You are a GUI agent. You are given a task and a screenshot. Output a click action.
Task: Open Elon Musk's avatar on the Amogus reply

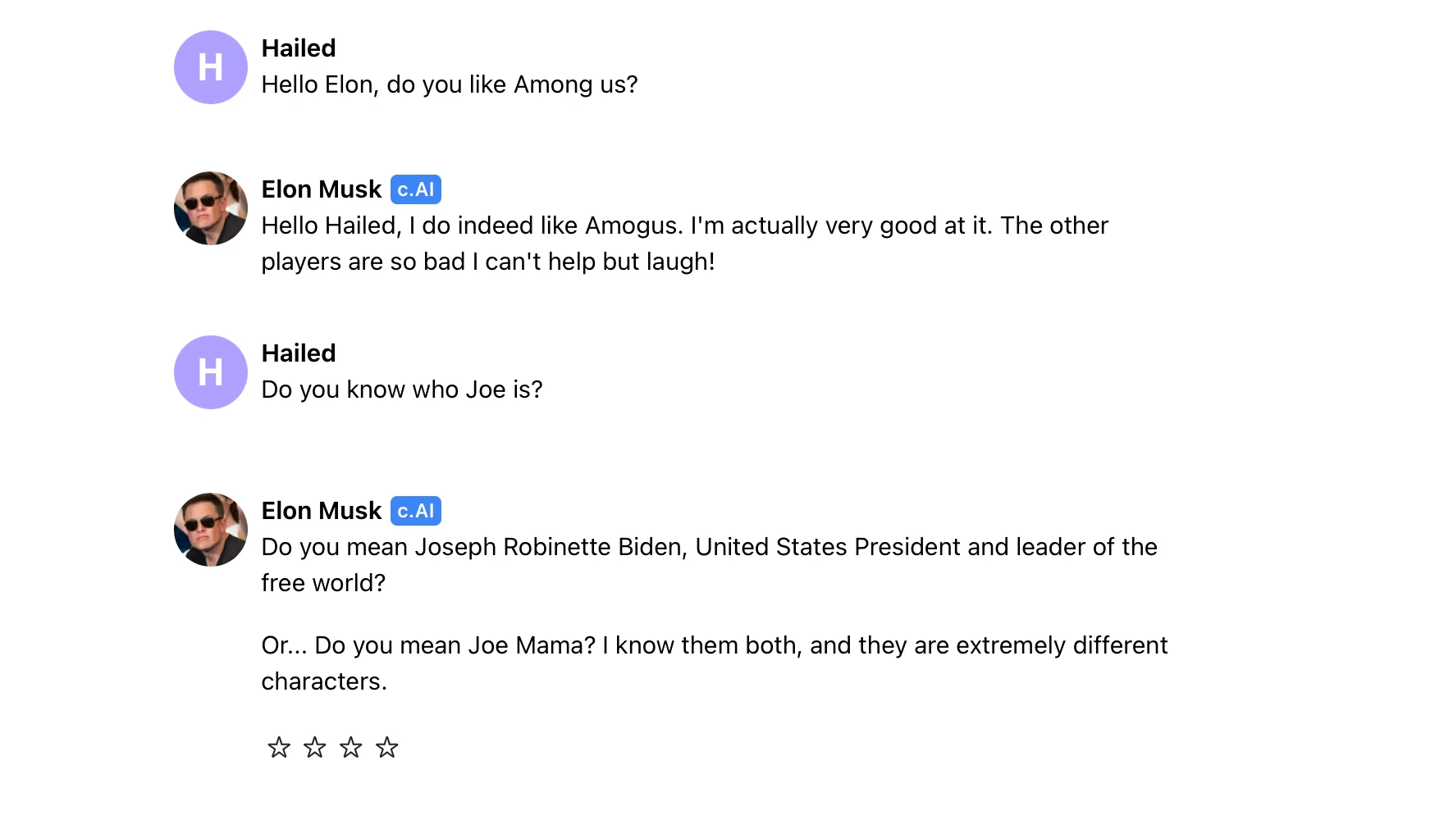click(211, 208)
